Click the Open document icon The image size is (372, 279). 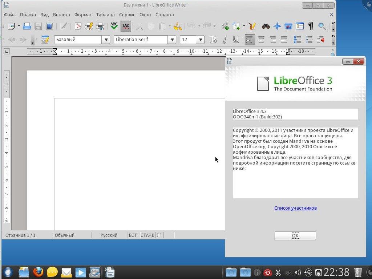(27, 26)
